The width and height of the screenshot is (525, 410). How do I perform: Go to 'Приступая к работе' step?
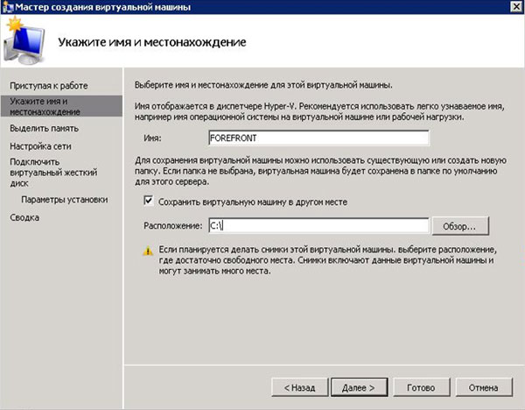pos(48,85)
